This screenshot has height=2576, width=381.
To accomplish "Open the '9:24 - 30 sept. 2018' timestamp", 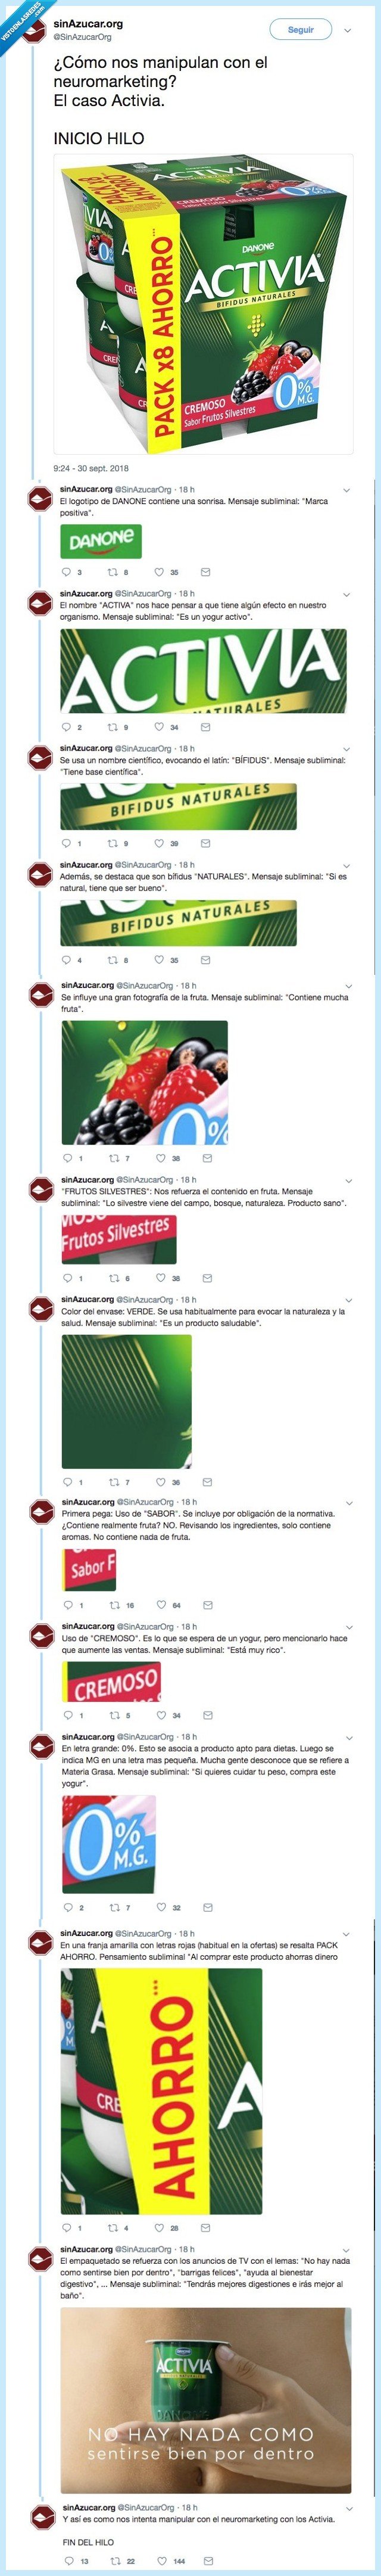I will pyautogui.click(x=91, y=468).
